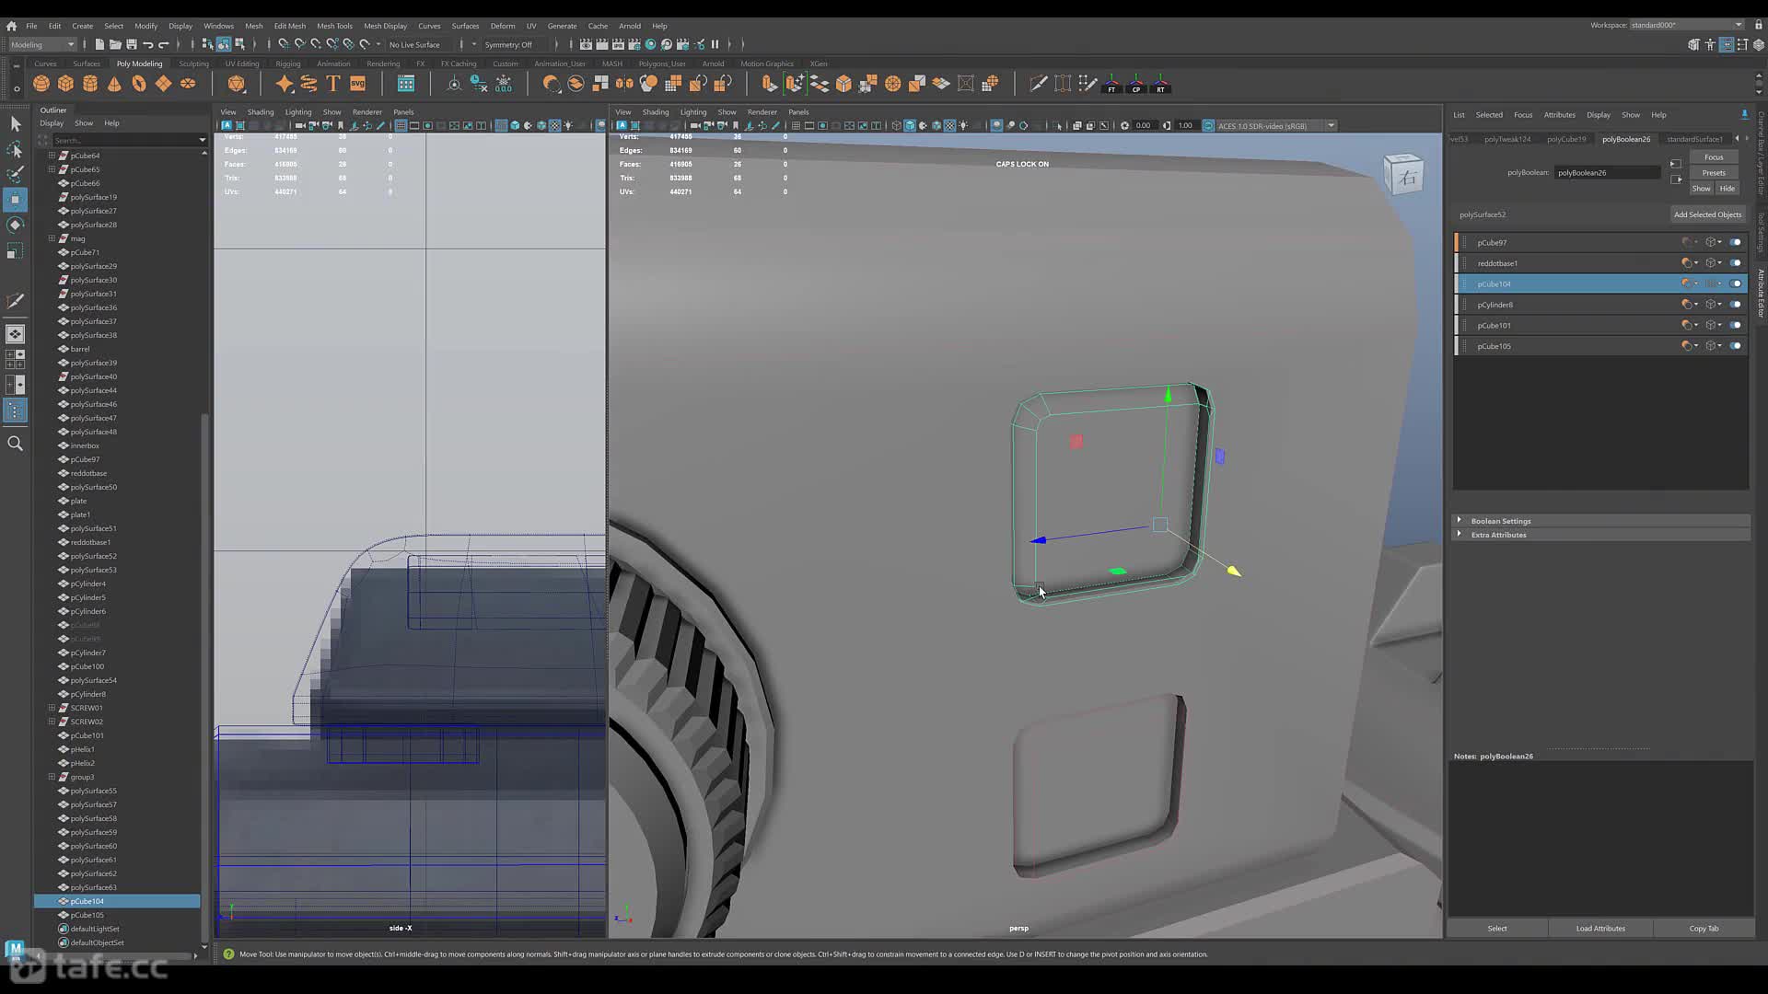1768x994 pixels.
Task: Click the polyBoolean name field
Action: [1608, 173]
